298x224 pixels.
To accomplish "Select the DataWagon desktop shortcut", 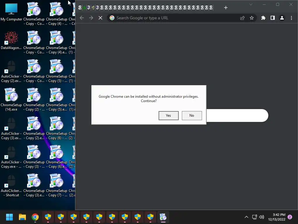I will tap(11, 41).
